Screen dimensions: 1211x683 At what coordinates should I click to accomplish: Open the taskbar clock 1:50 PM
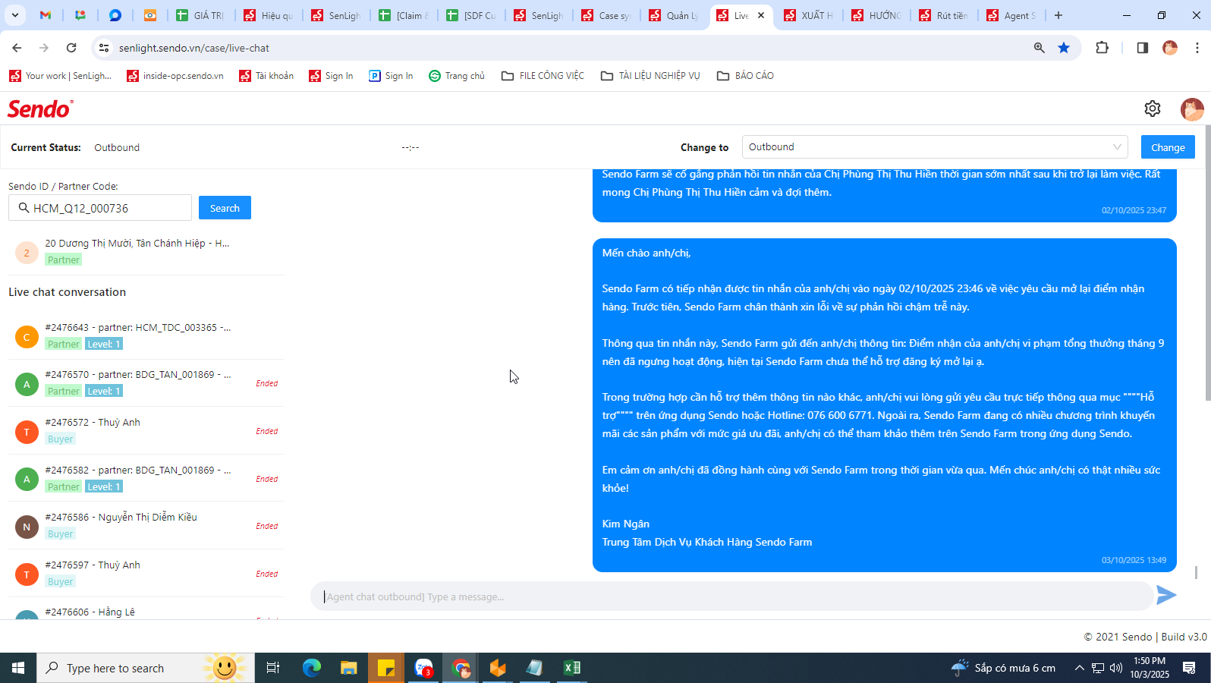[x=1150, y=668]
